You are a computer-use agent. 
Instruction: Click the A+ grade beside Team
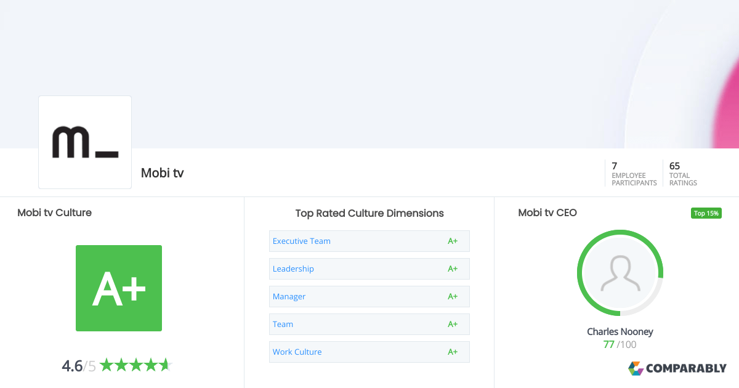point(453,324)
